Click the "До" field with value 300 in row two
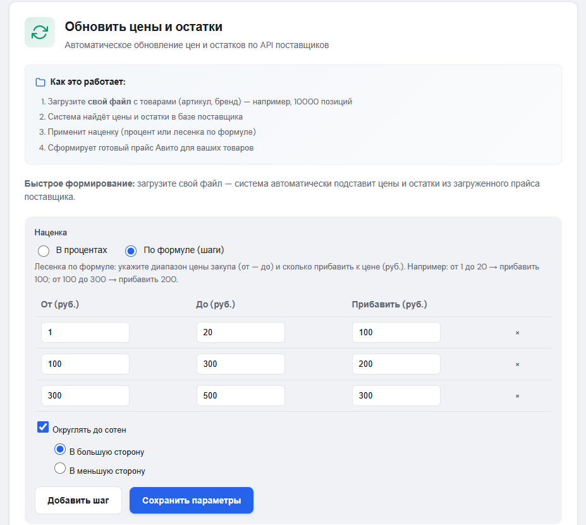This screenshot has height=525, width=586. 240,364
